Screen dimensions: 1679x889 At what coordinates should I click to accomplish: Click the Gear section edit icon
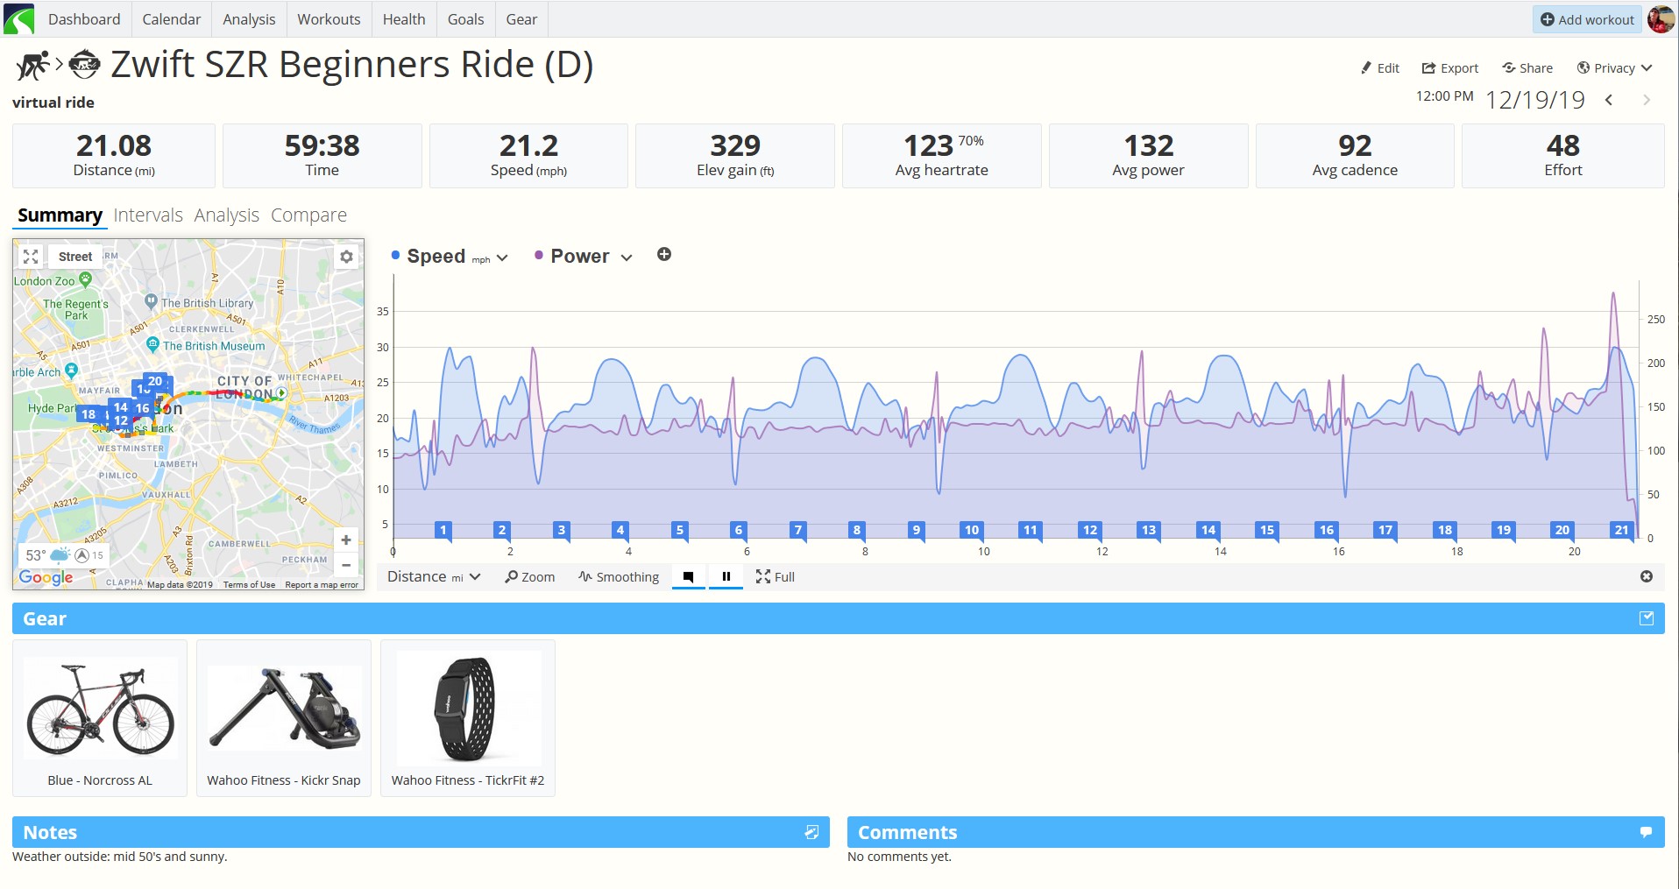pos(1647,618)
